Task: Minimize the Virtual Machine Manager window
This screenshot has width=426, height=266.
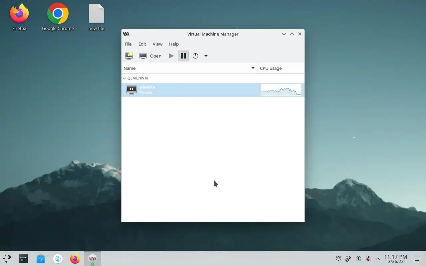Action: pyautogui.click(x=284, y=34)
